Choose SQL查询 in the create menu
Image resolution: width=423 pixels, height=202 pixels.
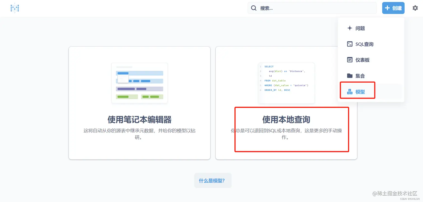[x=364, y=44]
